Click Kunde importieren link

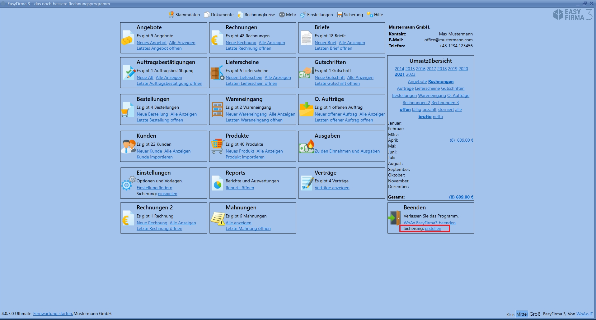tap(154, 157)
